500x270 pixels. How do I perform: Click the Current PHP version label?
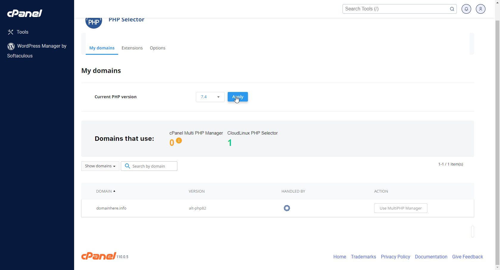coord(115,97)
